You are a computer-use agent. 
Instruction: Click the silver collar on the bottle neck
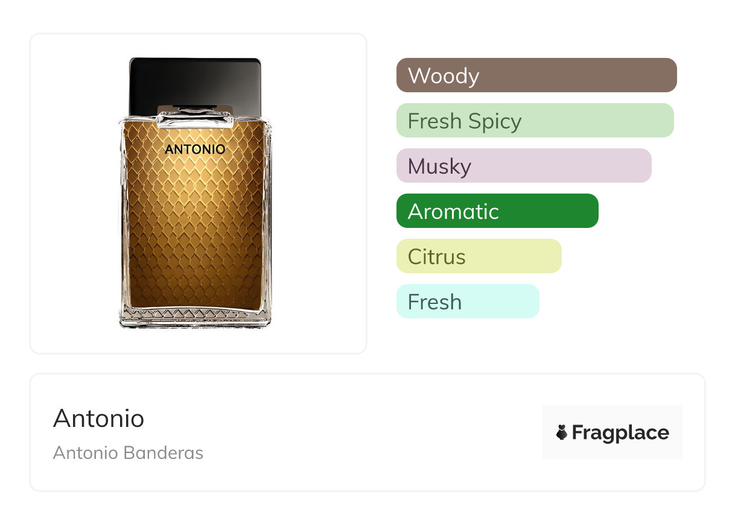(x=195, y=117)
